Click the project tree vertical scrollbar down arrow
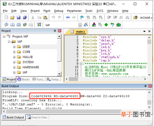154x126 pixels. (59, 74)
